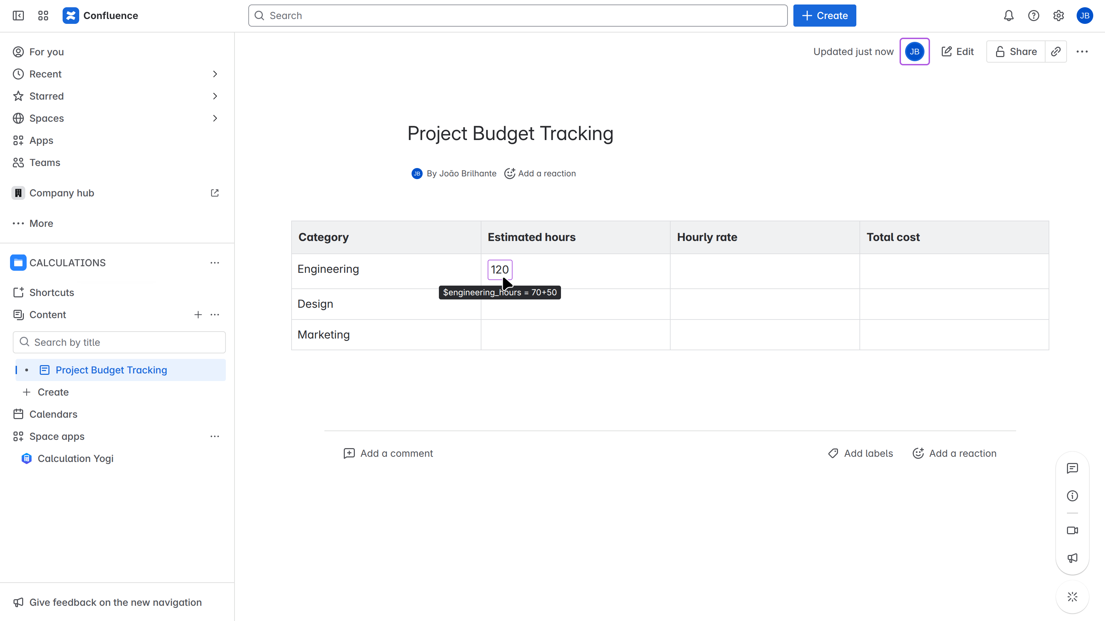Open the page's more actions ellipsis
The width and height of the screenshot is (1105, 621).
coord(1082,52)
